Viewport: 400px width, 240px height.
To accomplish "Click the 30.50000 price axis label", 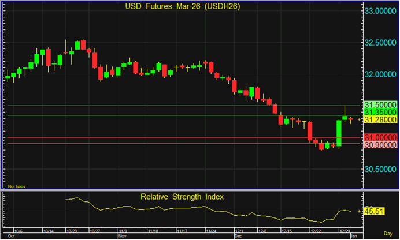I will (380, 169).
